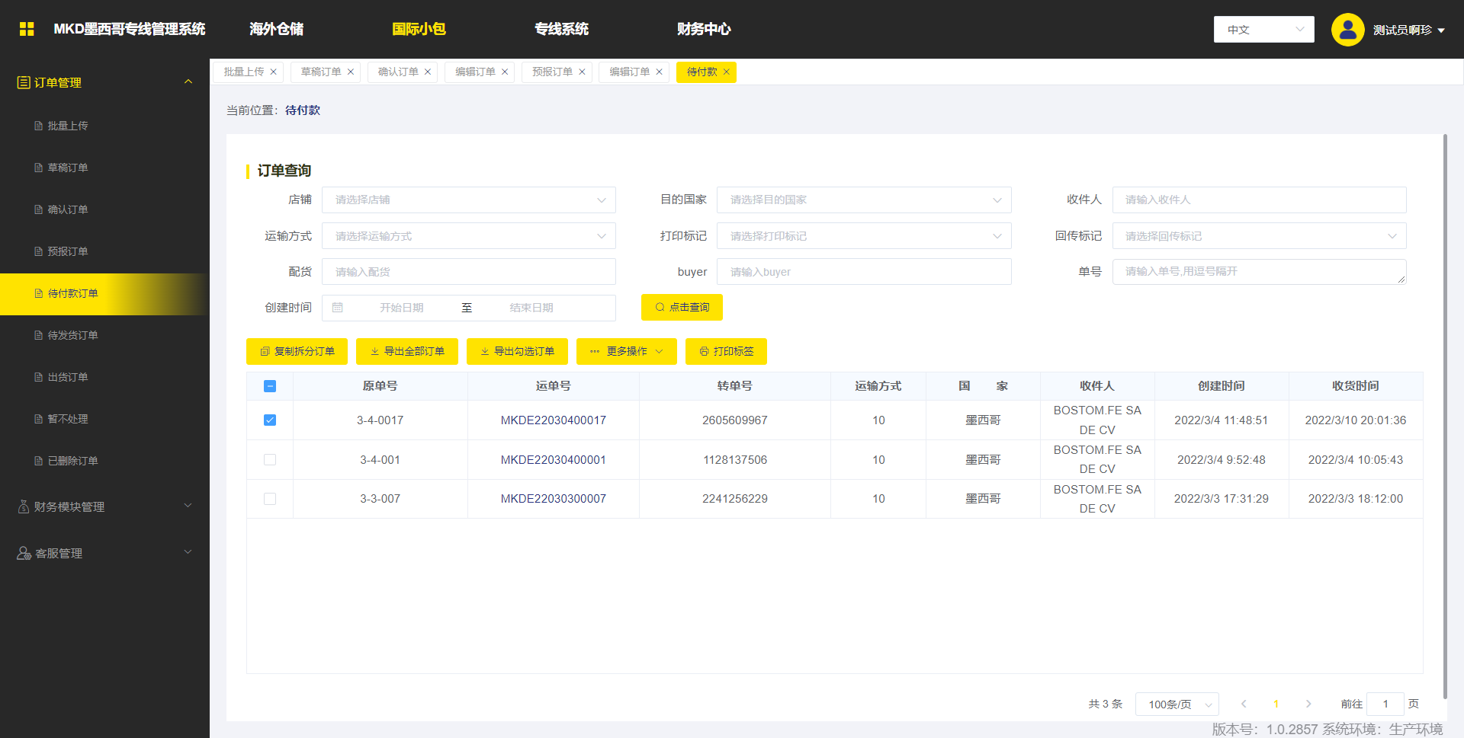Click the 打印标签 printer button
Image resolution: width=1464 pixels, height=738 pixels.
click(726, 351)
